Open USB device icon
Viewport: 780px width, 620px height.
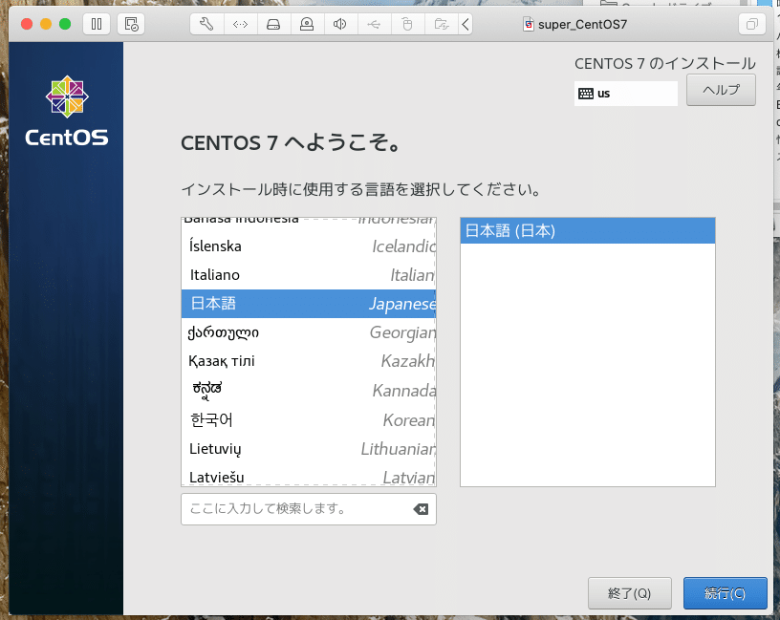tap(374, 24)
